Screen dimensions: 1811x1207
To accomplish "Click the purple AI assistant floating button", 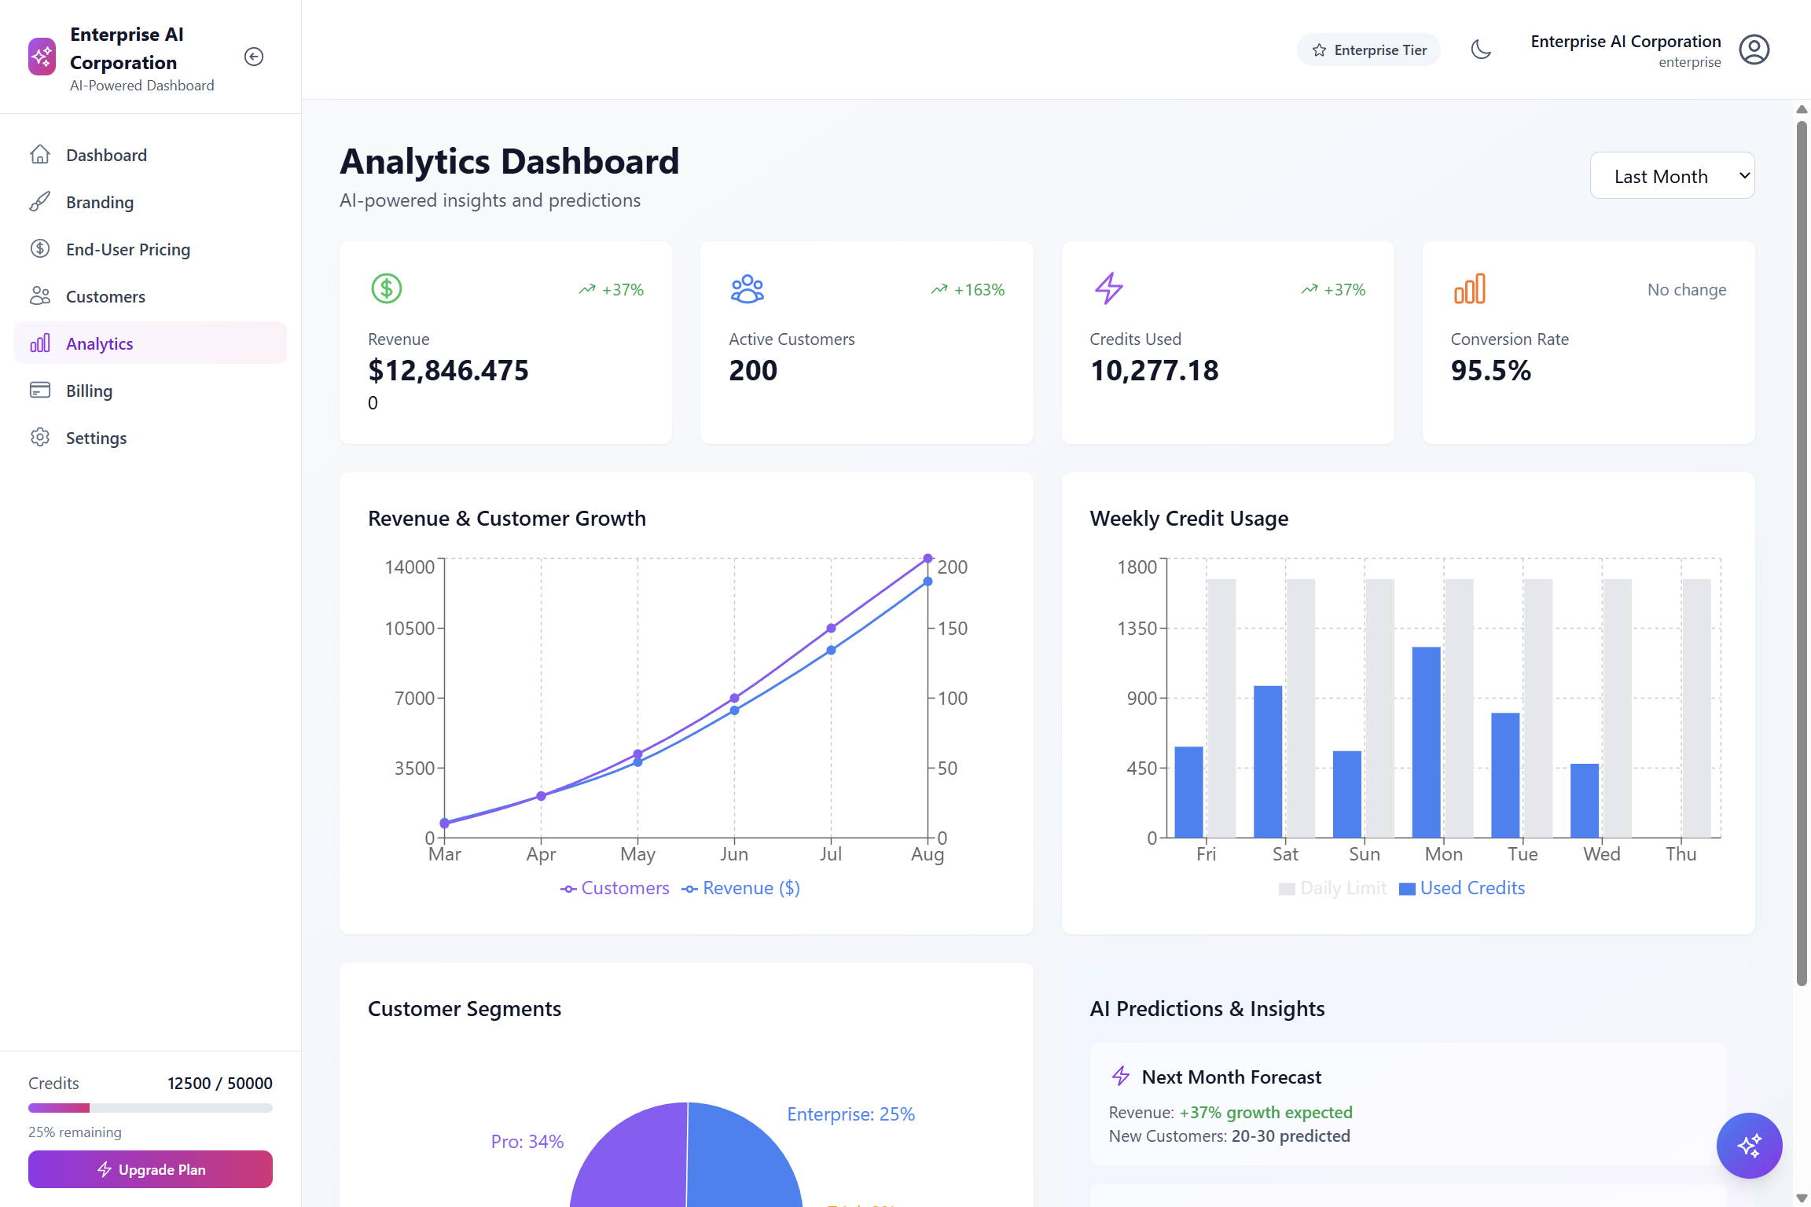I will [x=1749, y=1146].
